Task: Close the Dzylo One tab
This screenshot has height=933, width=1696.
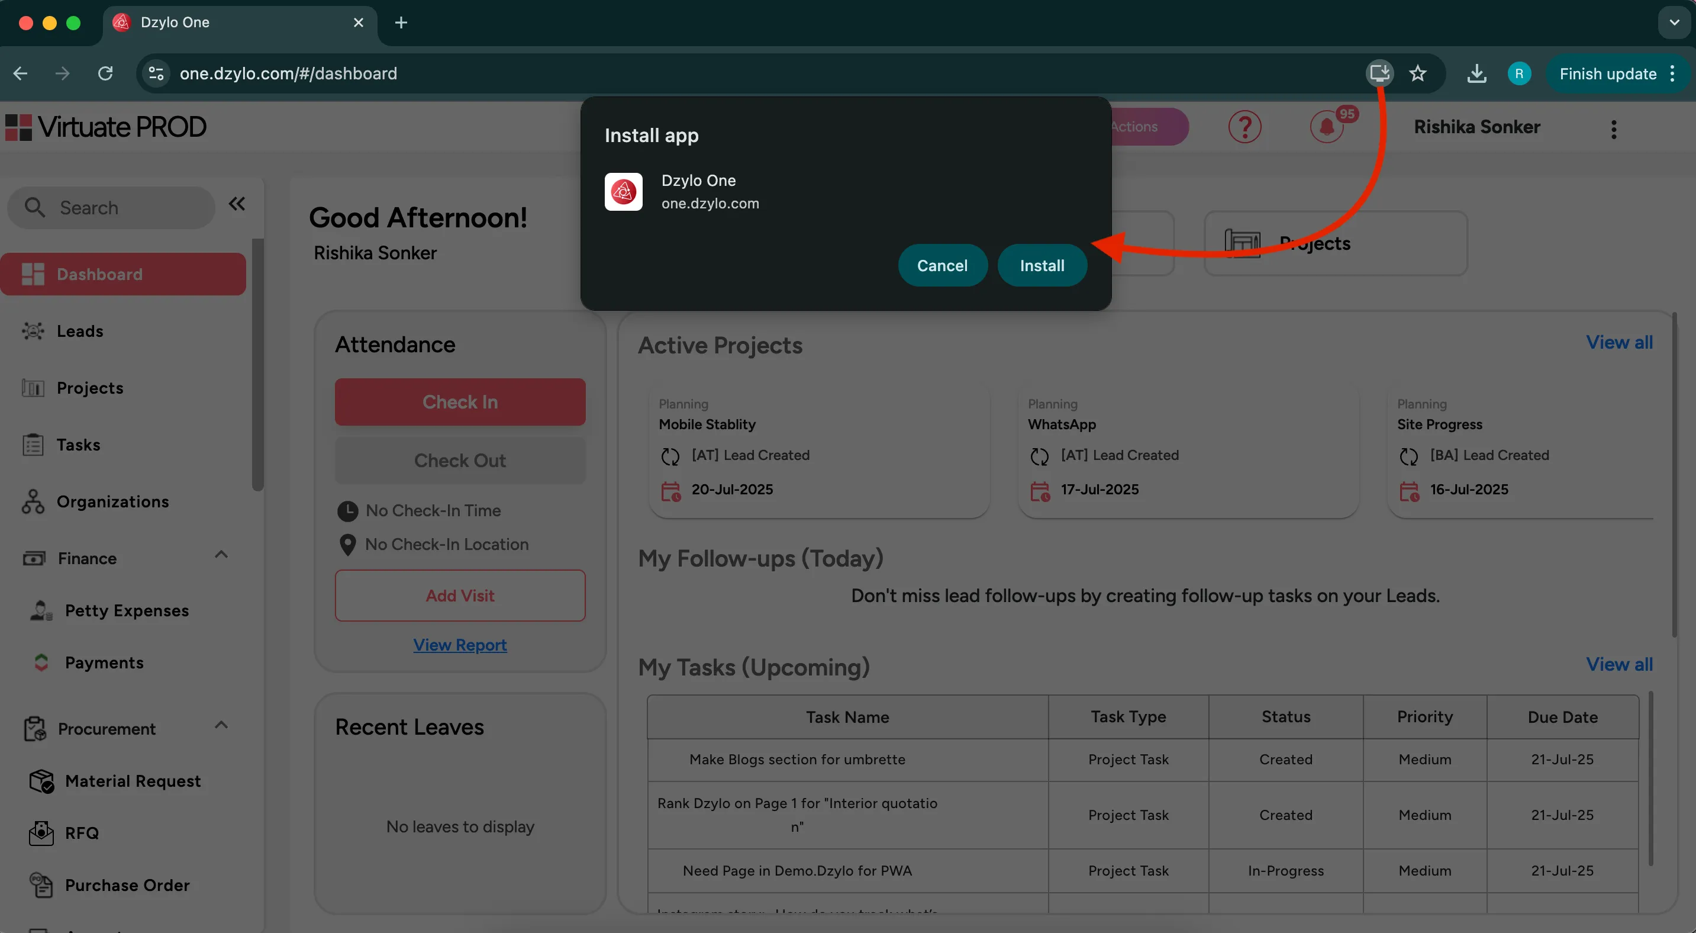Action: coord(359,22)
